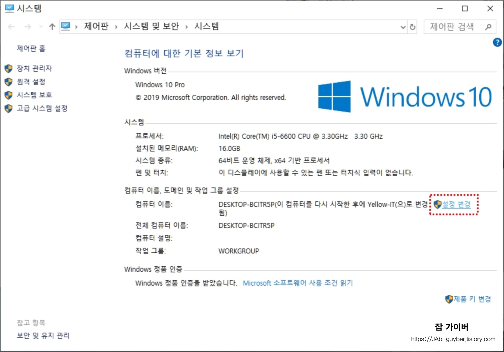Click the '© 2019 Microsoft Corporation' copyright text
Viewport: 504px width, 352px height.
(x=211, y=97)
